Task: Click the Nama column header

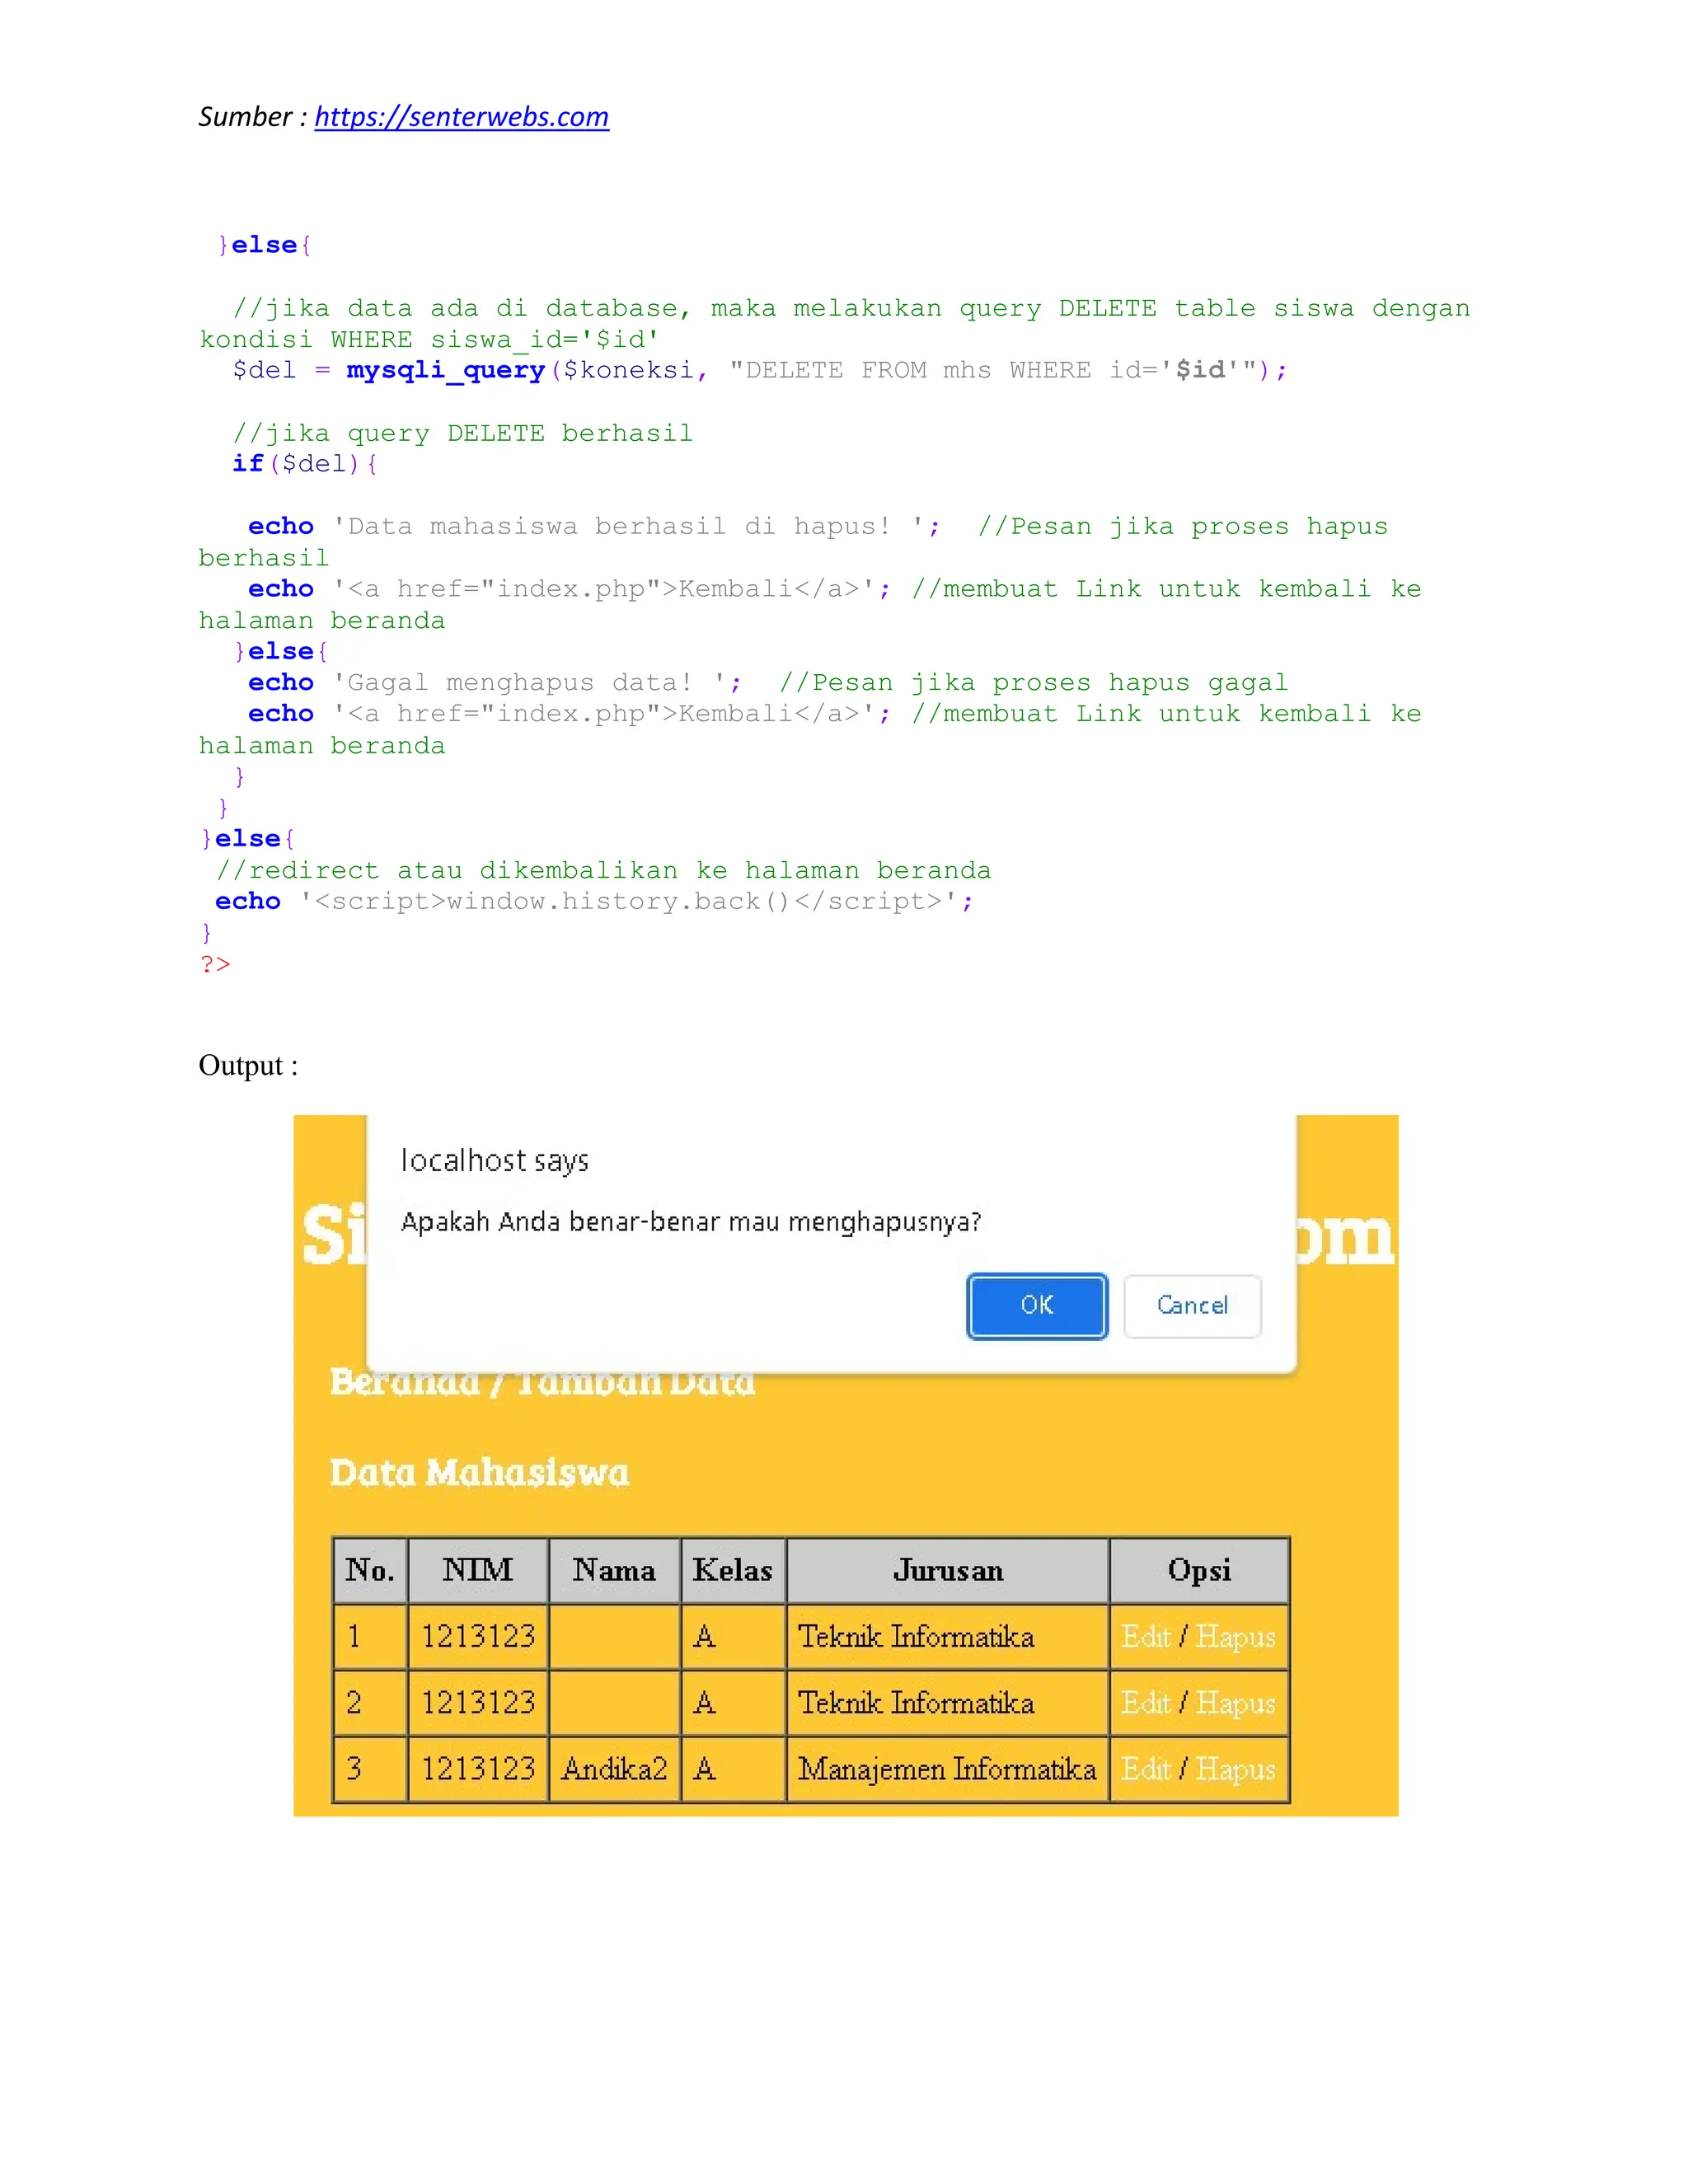Action: point(613,1570)
